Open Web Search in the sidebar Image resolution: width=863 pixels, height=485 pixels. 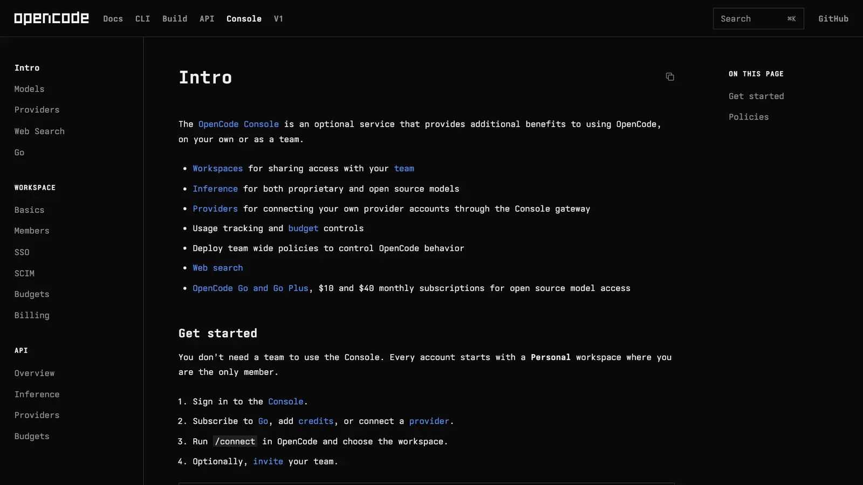click(x=39, y=131)
